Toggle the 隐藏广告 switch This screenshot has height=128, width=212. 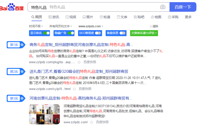[71, 33]
